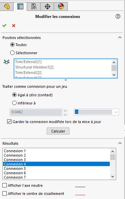Enable Afficher l'axe neutre checkbox
Screen dimensions: 125x199
pyautogui.click(x=4, y=185)
